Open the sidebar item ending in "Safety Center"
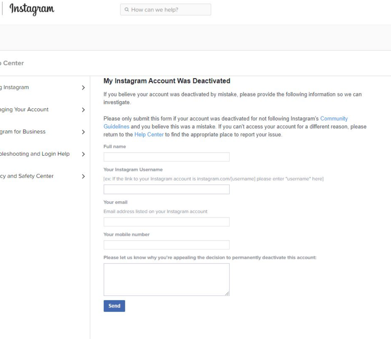This screenshot has width=391, height=339. pyautogui.click(x=27, y=176)
